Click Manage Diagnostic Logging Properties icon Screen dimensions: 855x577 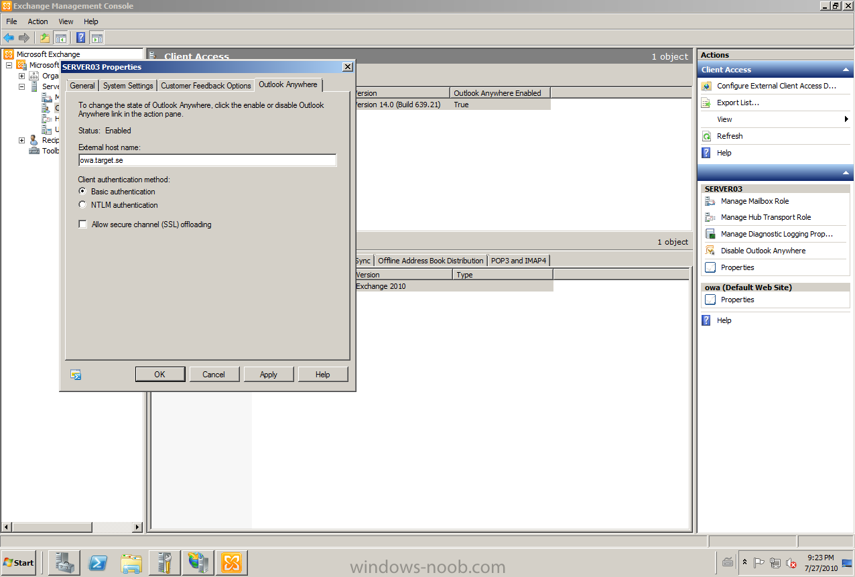click(x=710, y=234)
